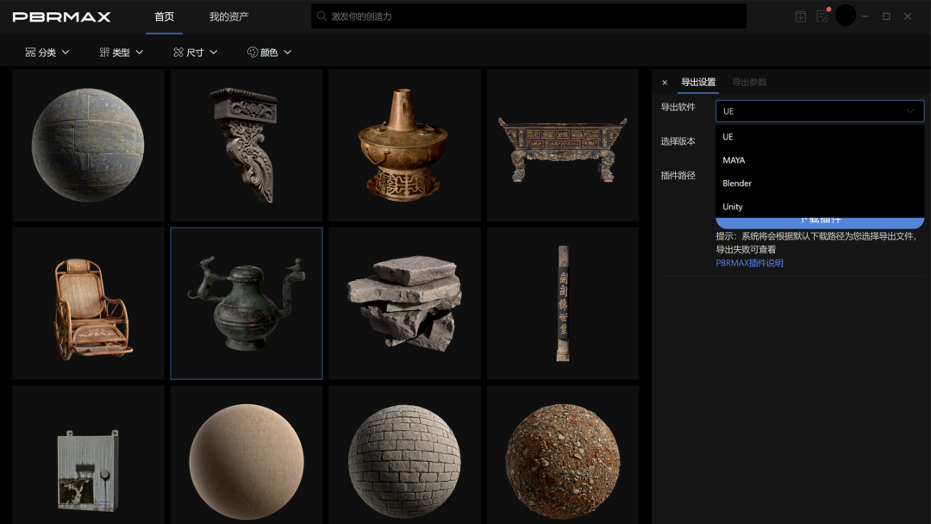The height and width of the screenshot is (524, 931).
Task: Click the search magnifier icon
Action: click(322, 16)
